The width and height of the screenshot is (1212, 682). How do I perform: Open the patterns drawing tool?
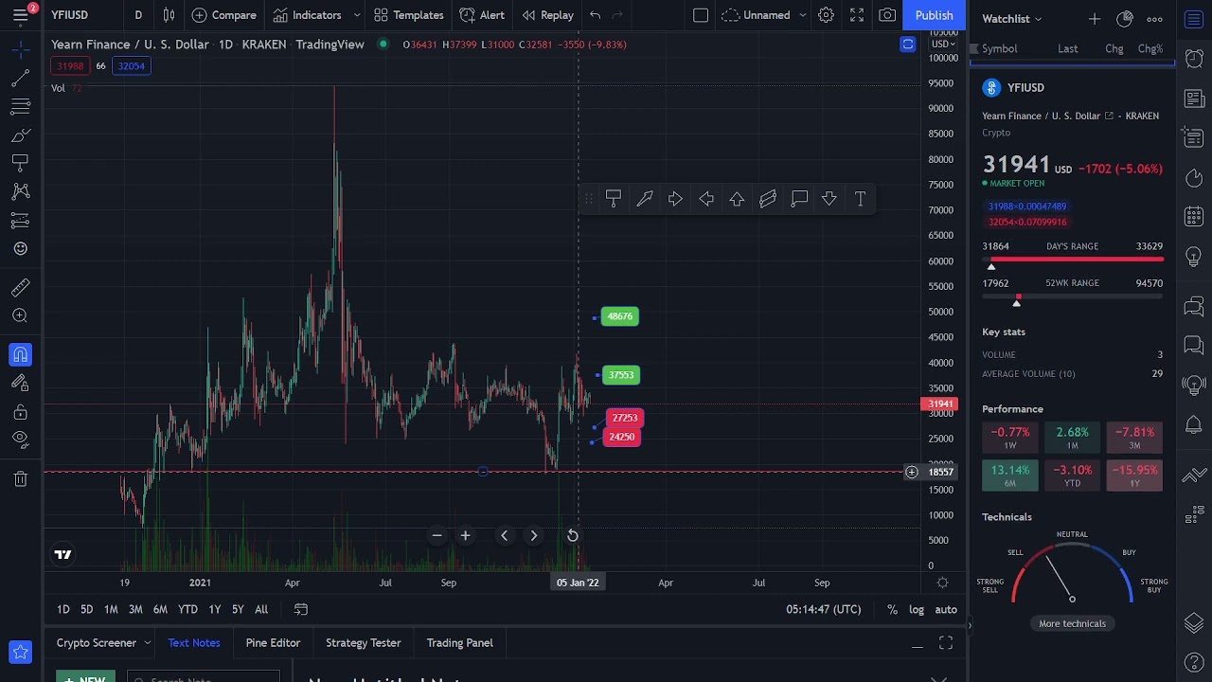click(x=20, y=191)
